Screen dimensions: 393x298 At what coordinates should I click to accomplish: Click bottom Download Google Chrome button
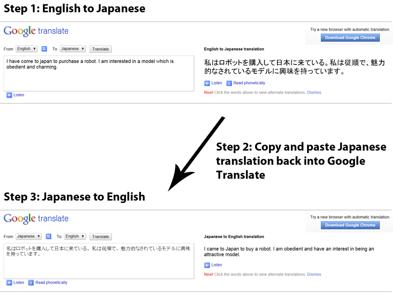pyautogui.click(x=350, y=225)
